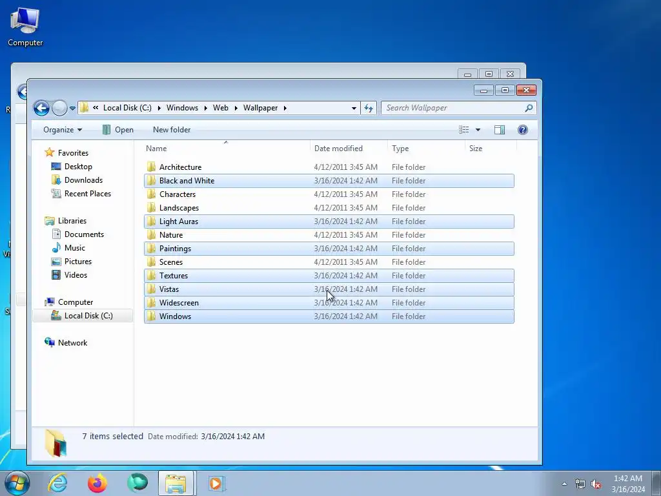Select the Paintings folder
Viewport: 661px width, 496px height.
(x=329, y=249)
